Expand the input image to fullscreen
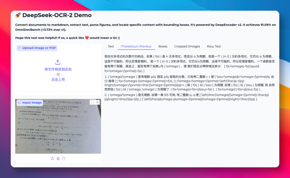The image size is (290, 178). pos(92,102)
